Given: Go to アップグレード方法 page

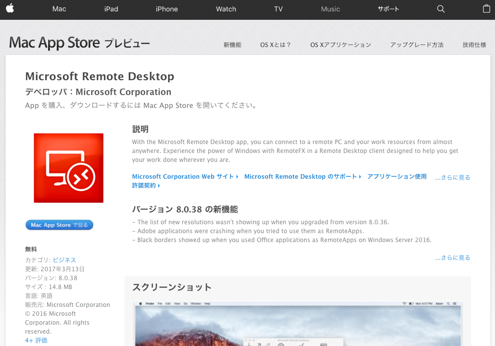Looking at the screenshot, I should tap(417, 45).
